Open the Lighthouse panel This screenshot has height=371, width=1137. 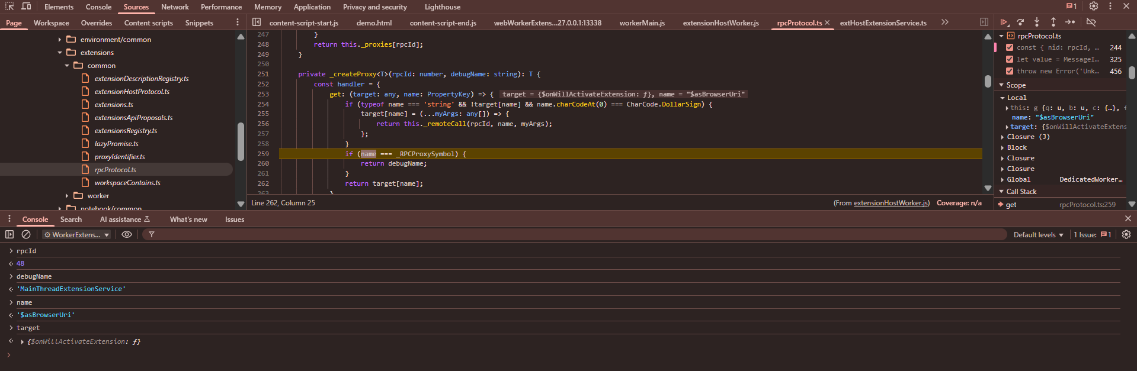point(443,7)
